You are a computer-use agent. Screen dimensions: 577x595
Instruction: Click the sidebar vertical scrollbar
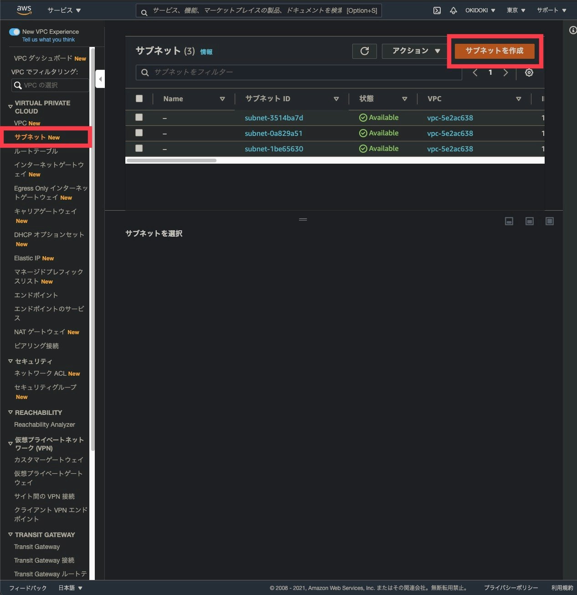point(93,248)
